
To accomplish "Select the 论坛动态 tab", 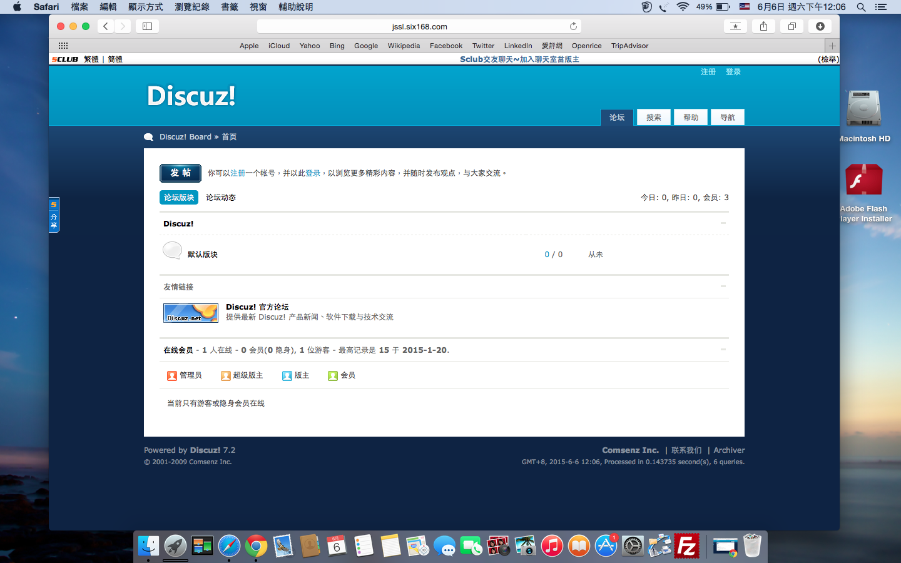I will click(221, 198).
